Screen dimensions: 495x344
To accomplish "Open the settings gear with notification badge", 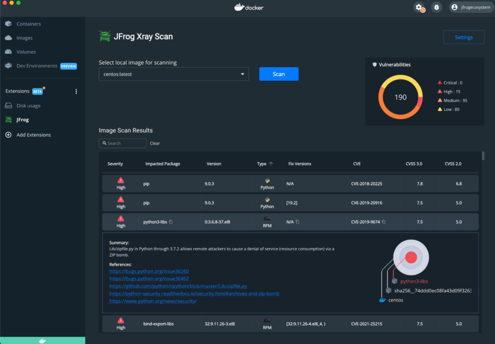I will (x=418, y=7).
